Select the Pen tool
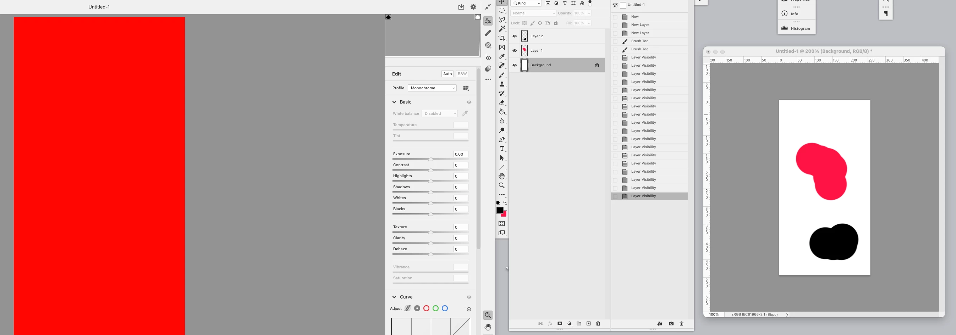The image size is (956, 335). 502,140
